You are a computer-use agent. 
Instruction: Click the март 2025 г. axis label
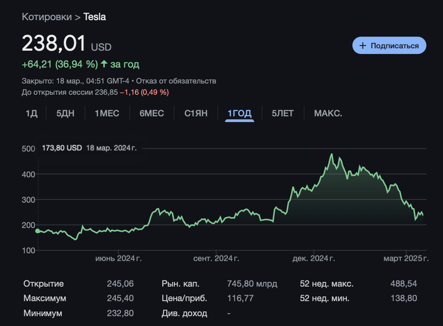tap(406, 258)
